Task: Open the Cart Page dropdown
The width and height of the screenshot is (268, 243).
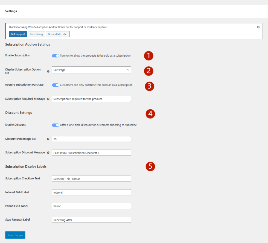Action: click(91, 70)
